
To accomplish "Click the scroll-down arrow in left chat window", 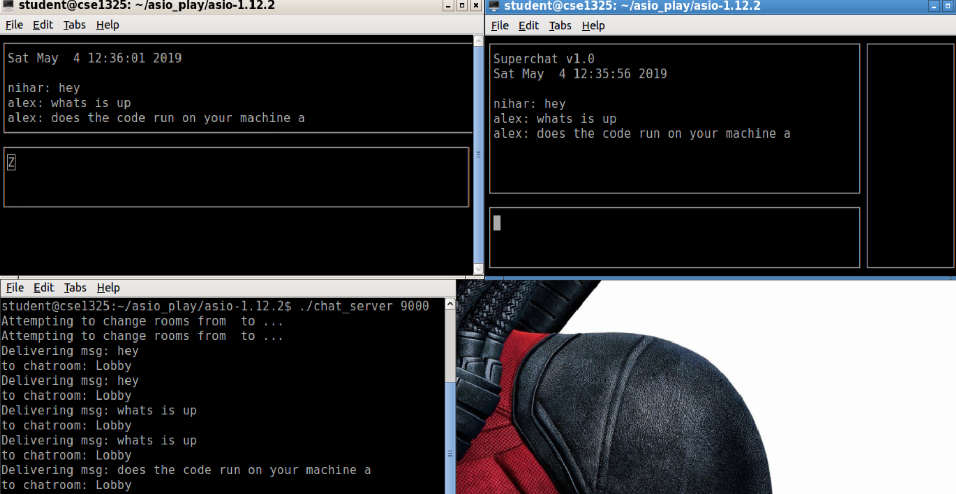I will [478, 269].
